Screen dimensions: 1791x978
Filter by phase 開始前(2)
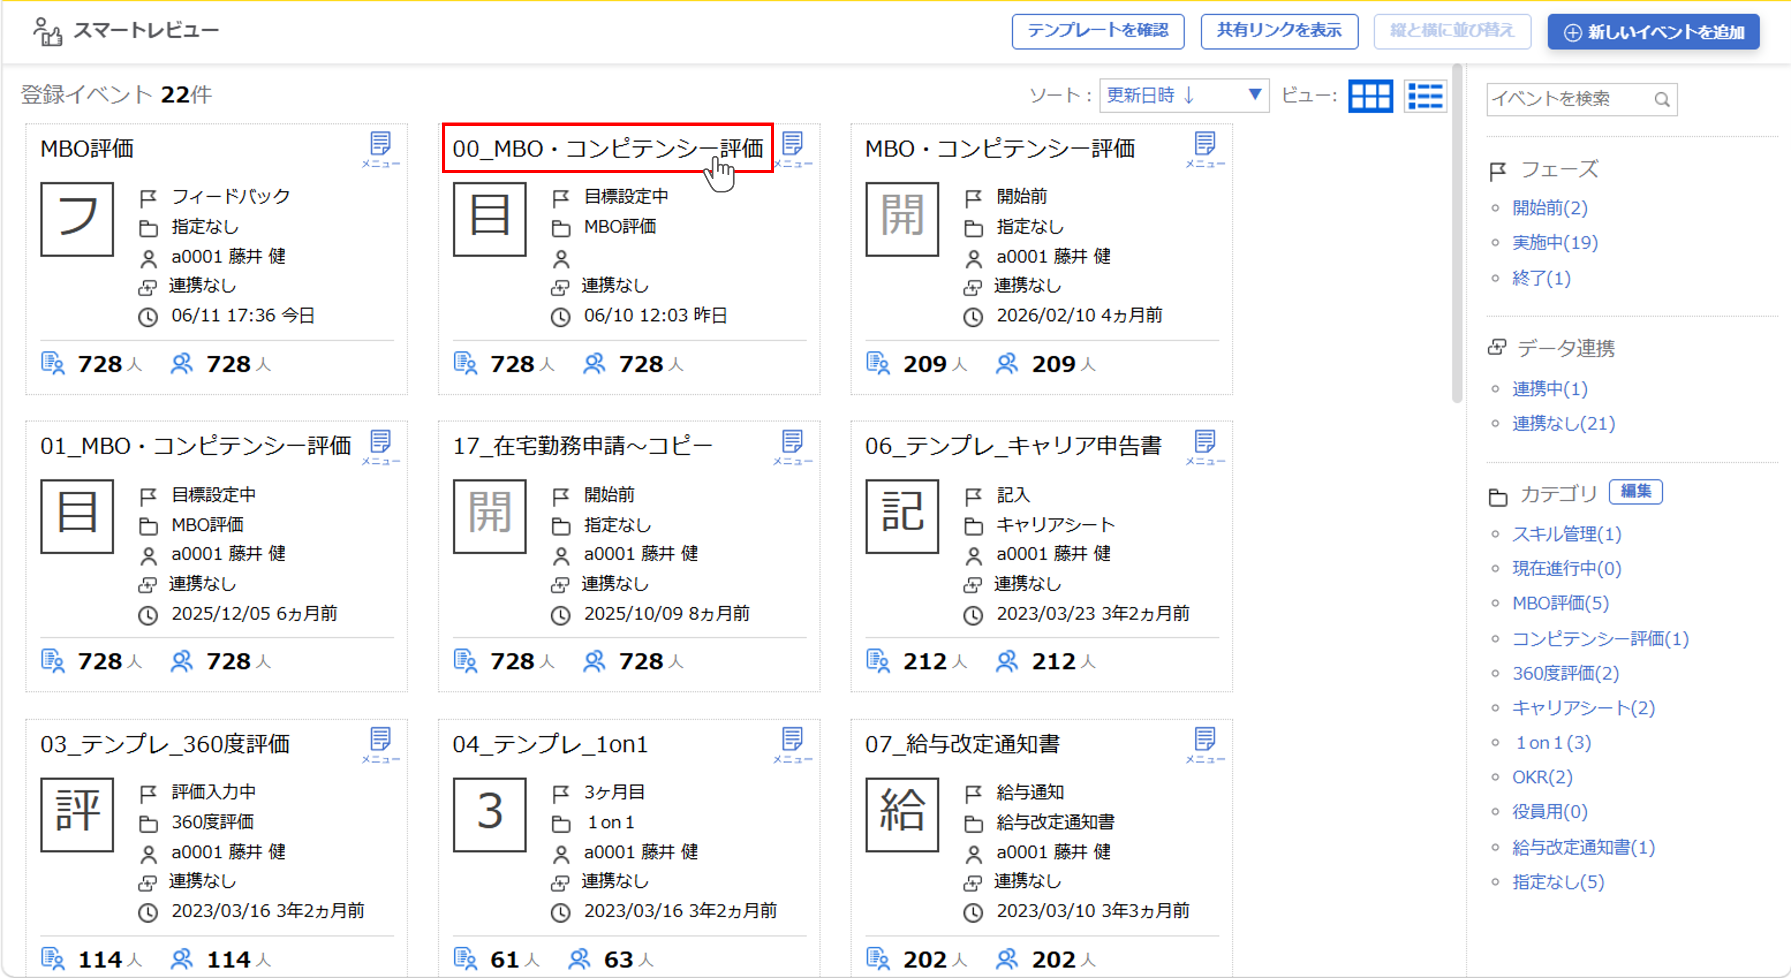click(1550, 208)
